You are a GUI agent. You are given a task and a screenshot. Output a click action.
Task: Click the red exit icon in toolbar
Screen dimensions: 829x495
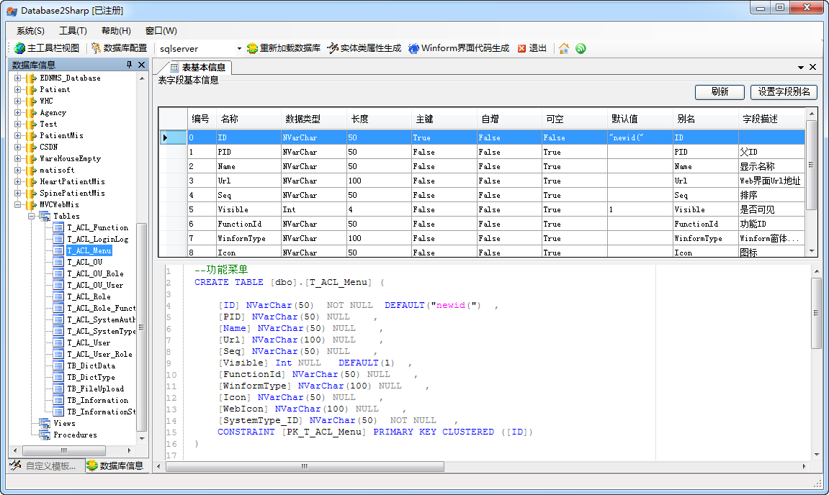[x=522, y=49]
